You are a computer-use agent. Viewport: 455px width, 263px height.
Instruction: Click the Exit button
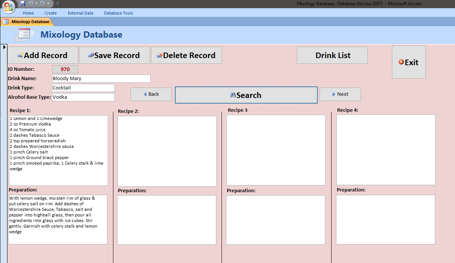pos(409,62)
